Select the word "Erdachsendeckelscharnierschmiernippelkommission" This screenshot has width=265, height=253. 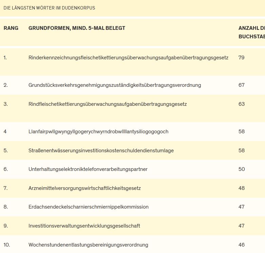tap(89, 207)
